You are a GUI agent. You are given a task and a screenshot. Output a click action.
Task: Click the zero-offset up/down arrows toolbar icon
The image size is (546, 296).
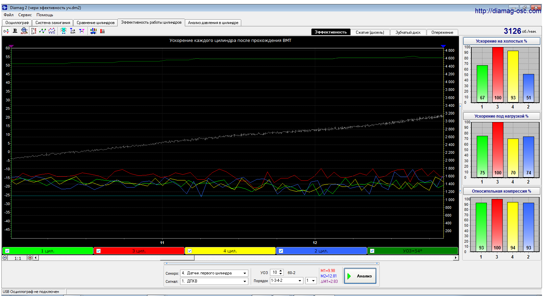[6, 31]
